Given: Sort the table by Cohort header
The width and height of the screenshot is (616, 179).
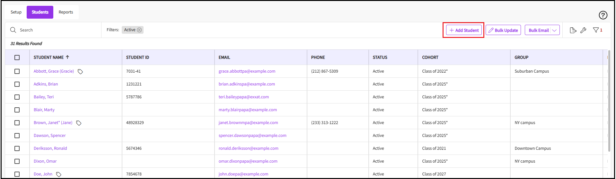Looking at the screenshot, I should click(x=430, y=58).
